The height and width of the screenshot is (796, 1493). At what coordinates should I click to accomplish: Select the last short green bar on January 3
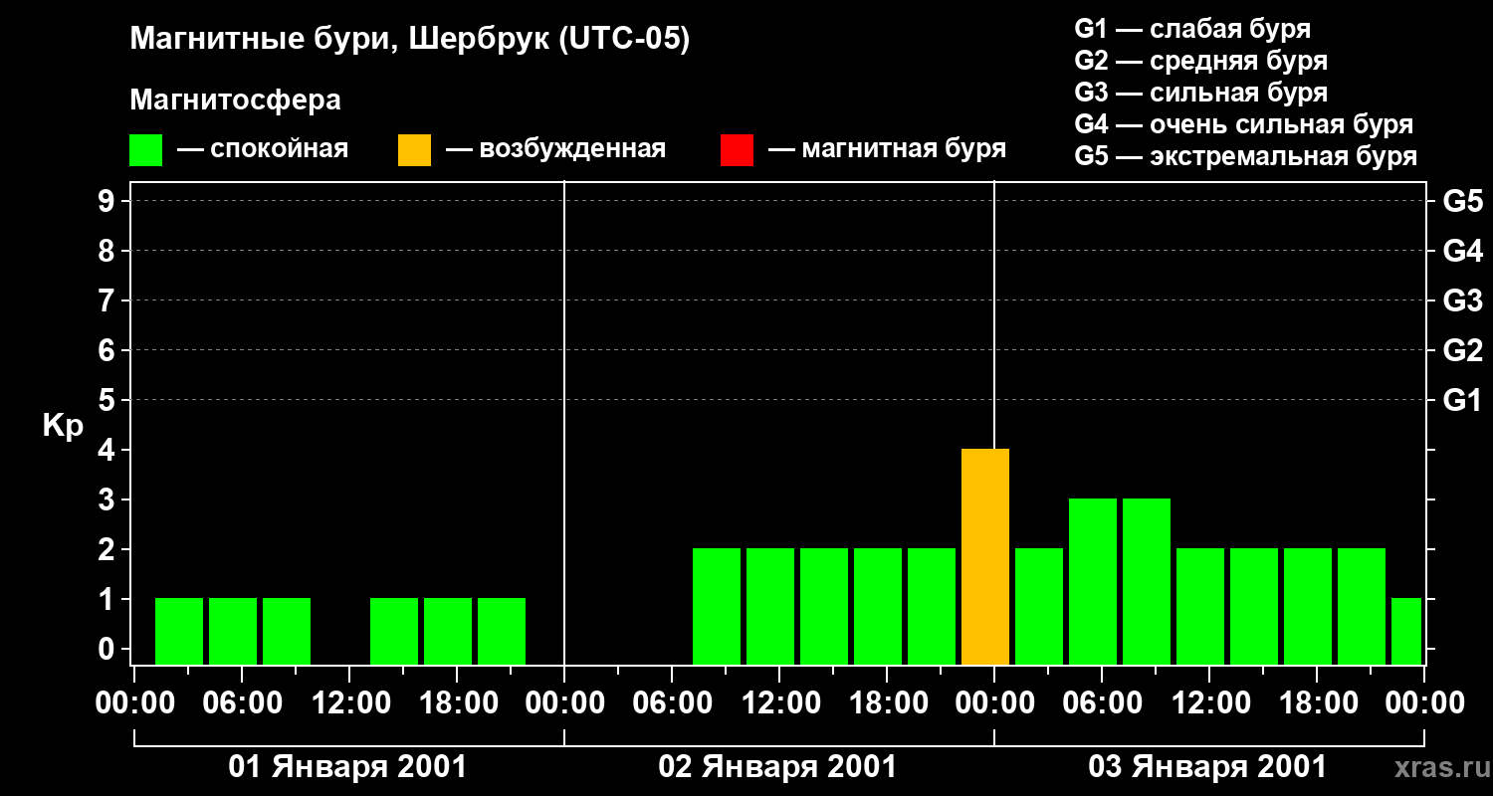tap(1406, 631)
